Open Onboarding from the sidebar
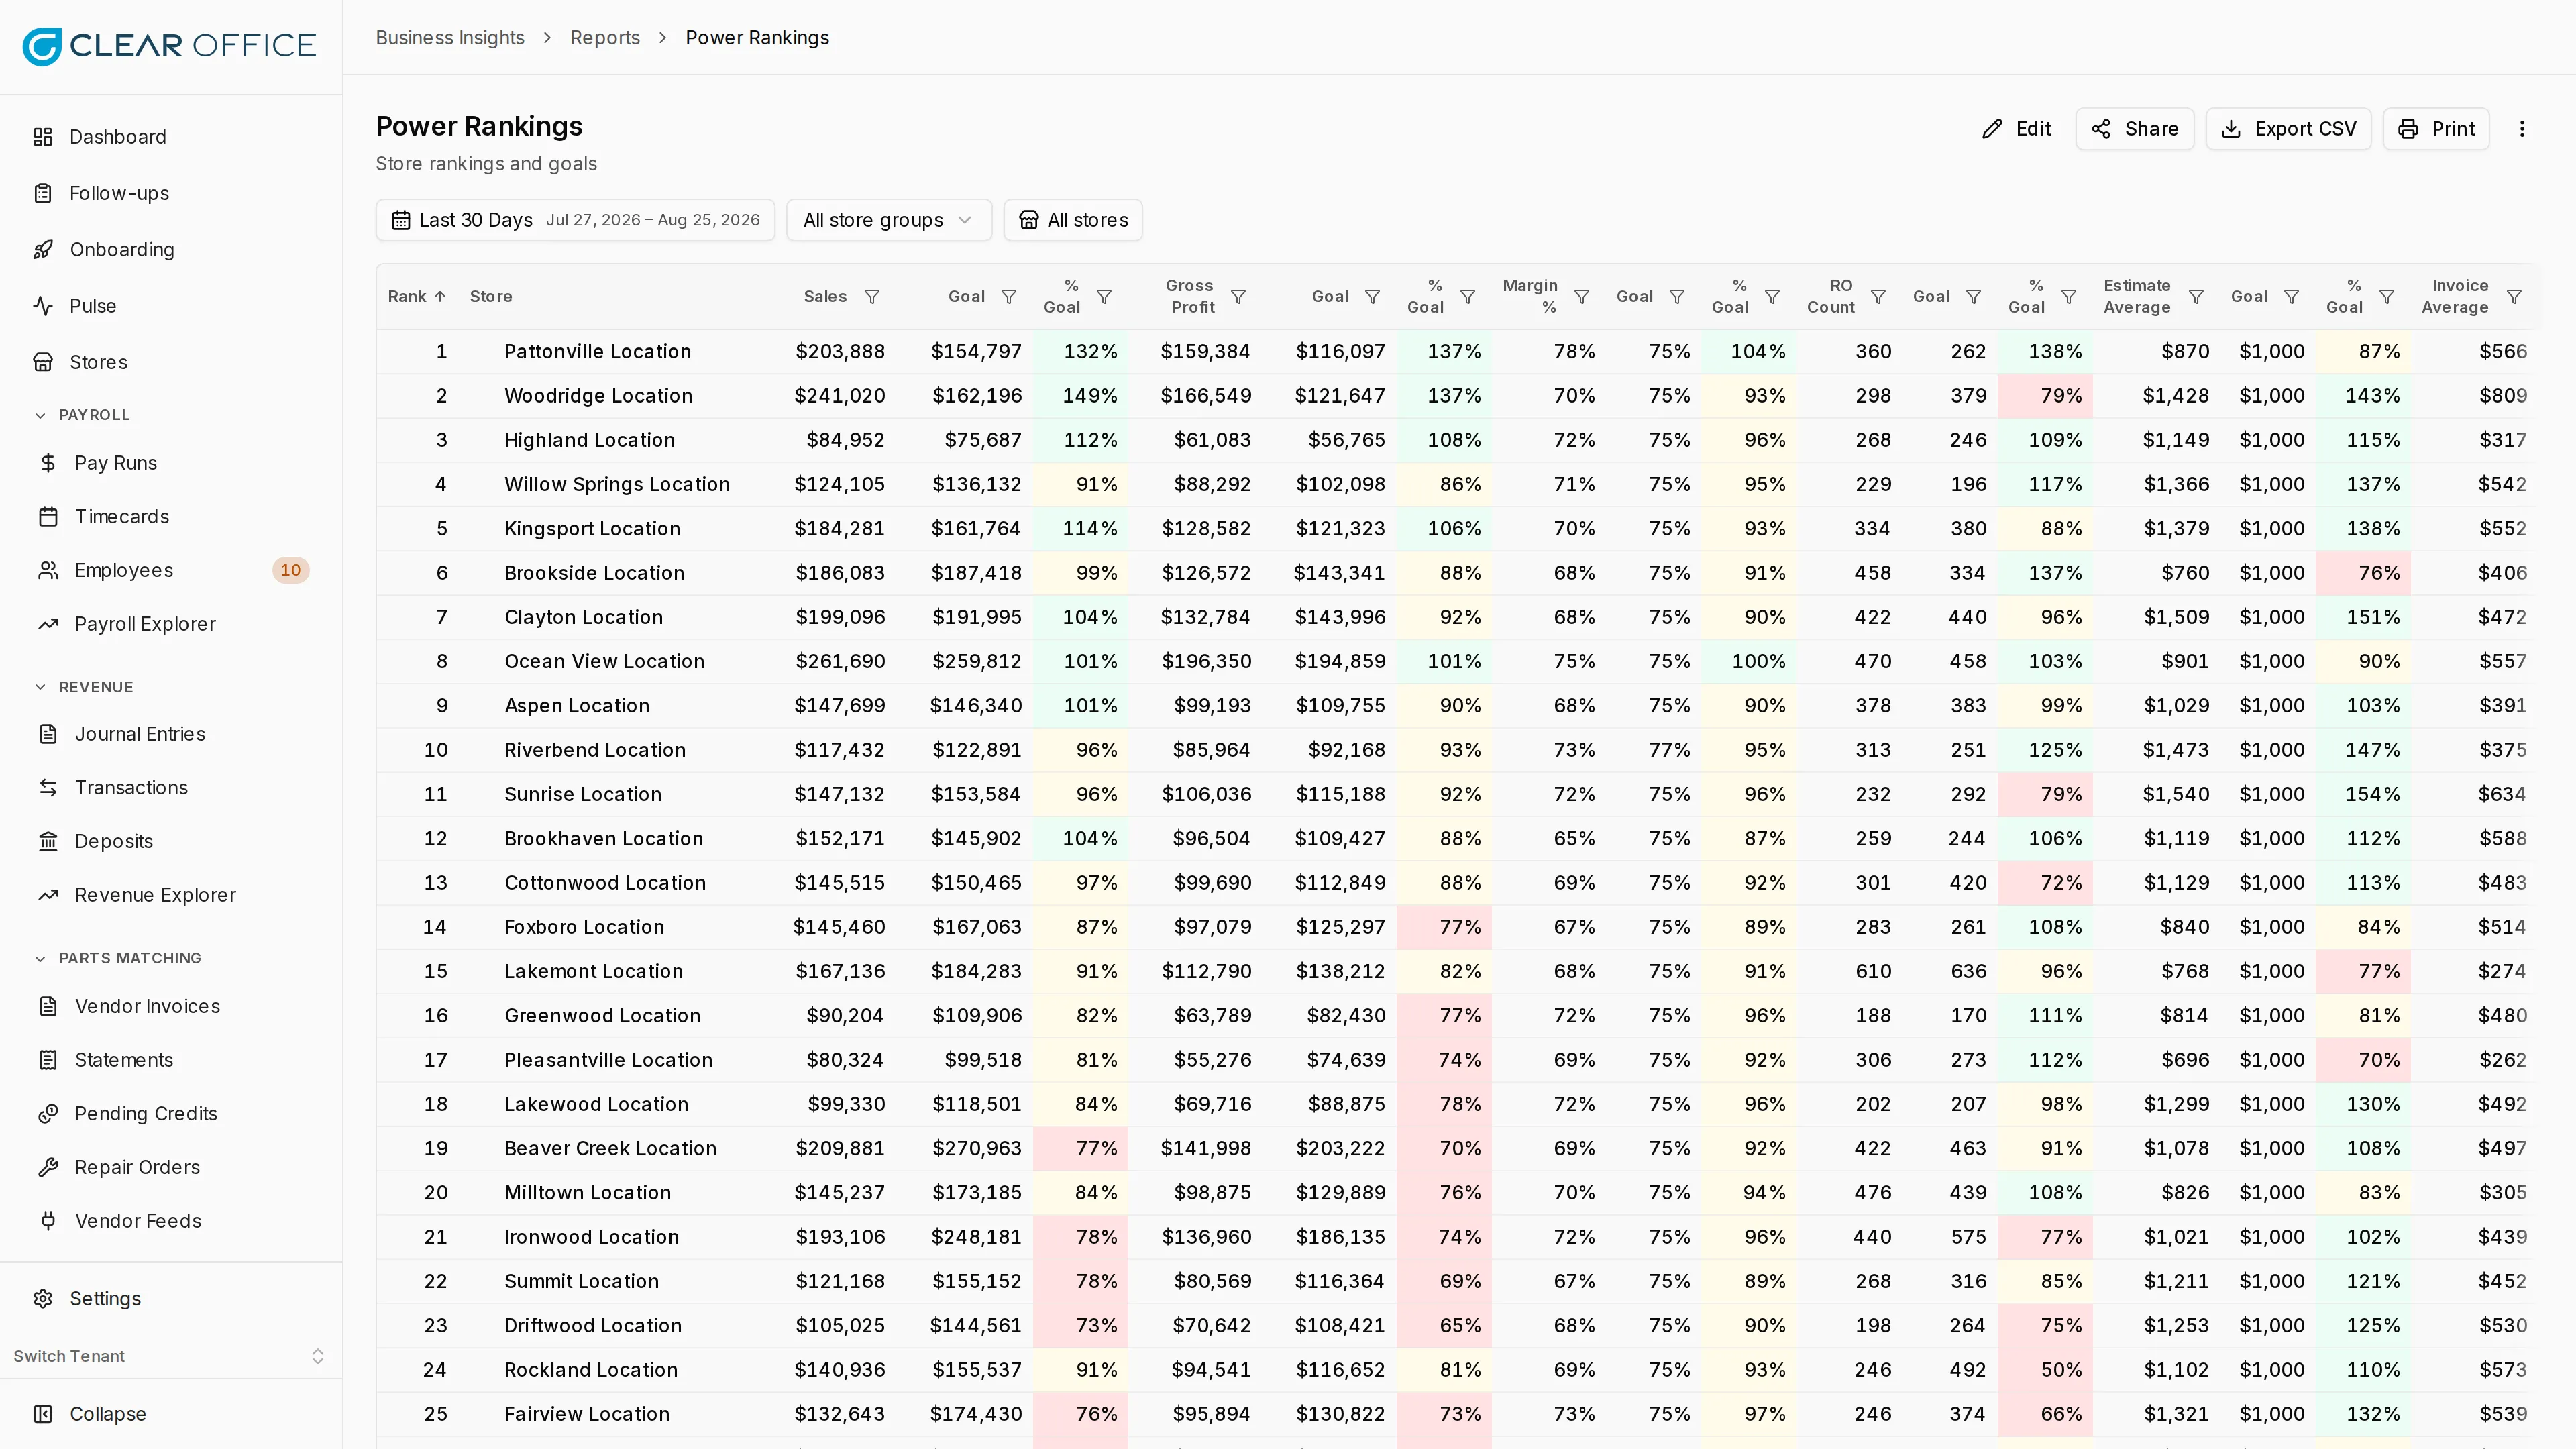The width and height of the screenshot is (2576, 1449). (171, 249)
